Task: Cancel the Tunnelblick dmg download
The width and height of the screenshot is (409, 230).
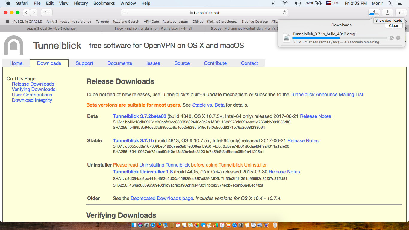Action: [391, 38]
